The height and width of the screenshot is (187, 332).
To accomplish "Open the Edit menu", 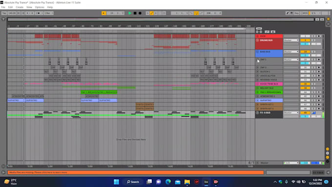I will (10, 7).
